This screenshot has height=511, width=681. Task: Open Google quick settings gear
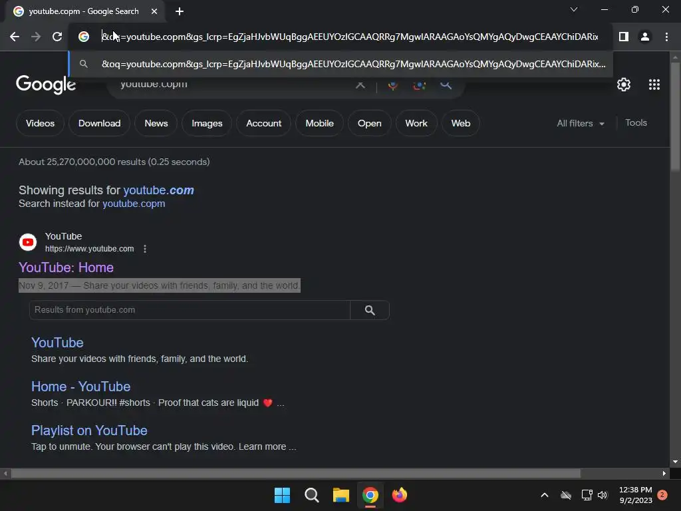click(x=624, y=85)
